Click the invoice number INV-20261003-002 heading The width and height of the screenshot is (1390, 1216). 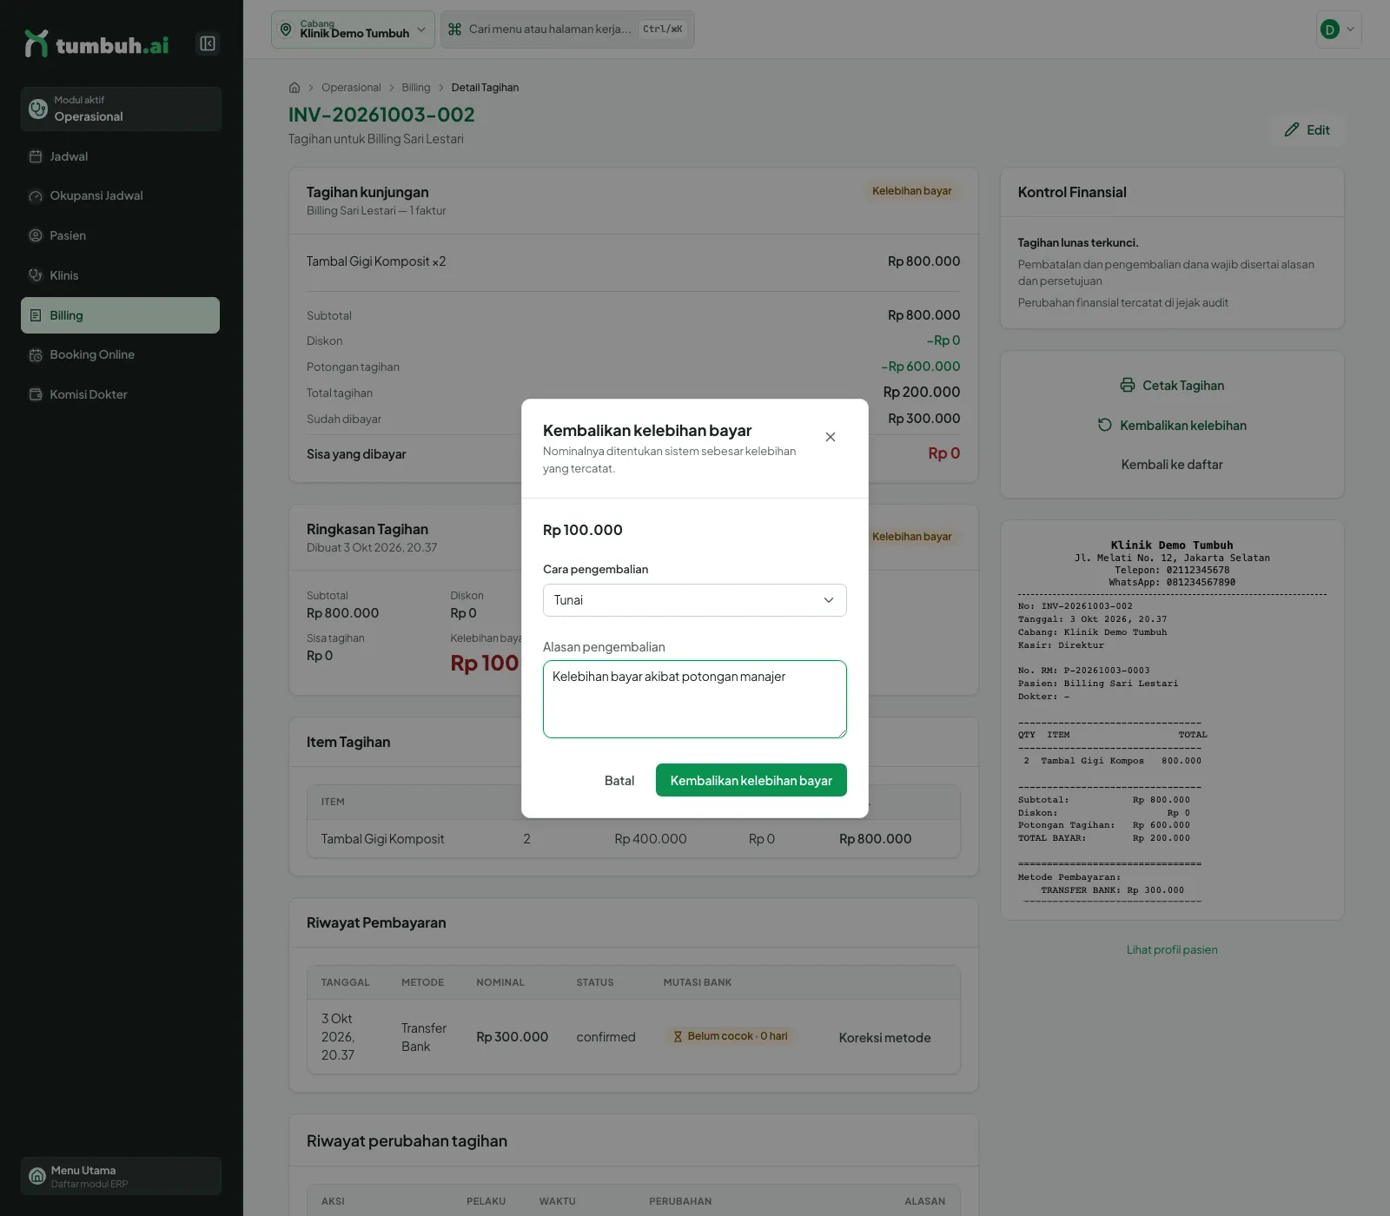coord(381,115)
